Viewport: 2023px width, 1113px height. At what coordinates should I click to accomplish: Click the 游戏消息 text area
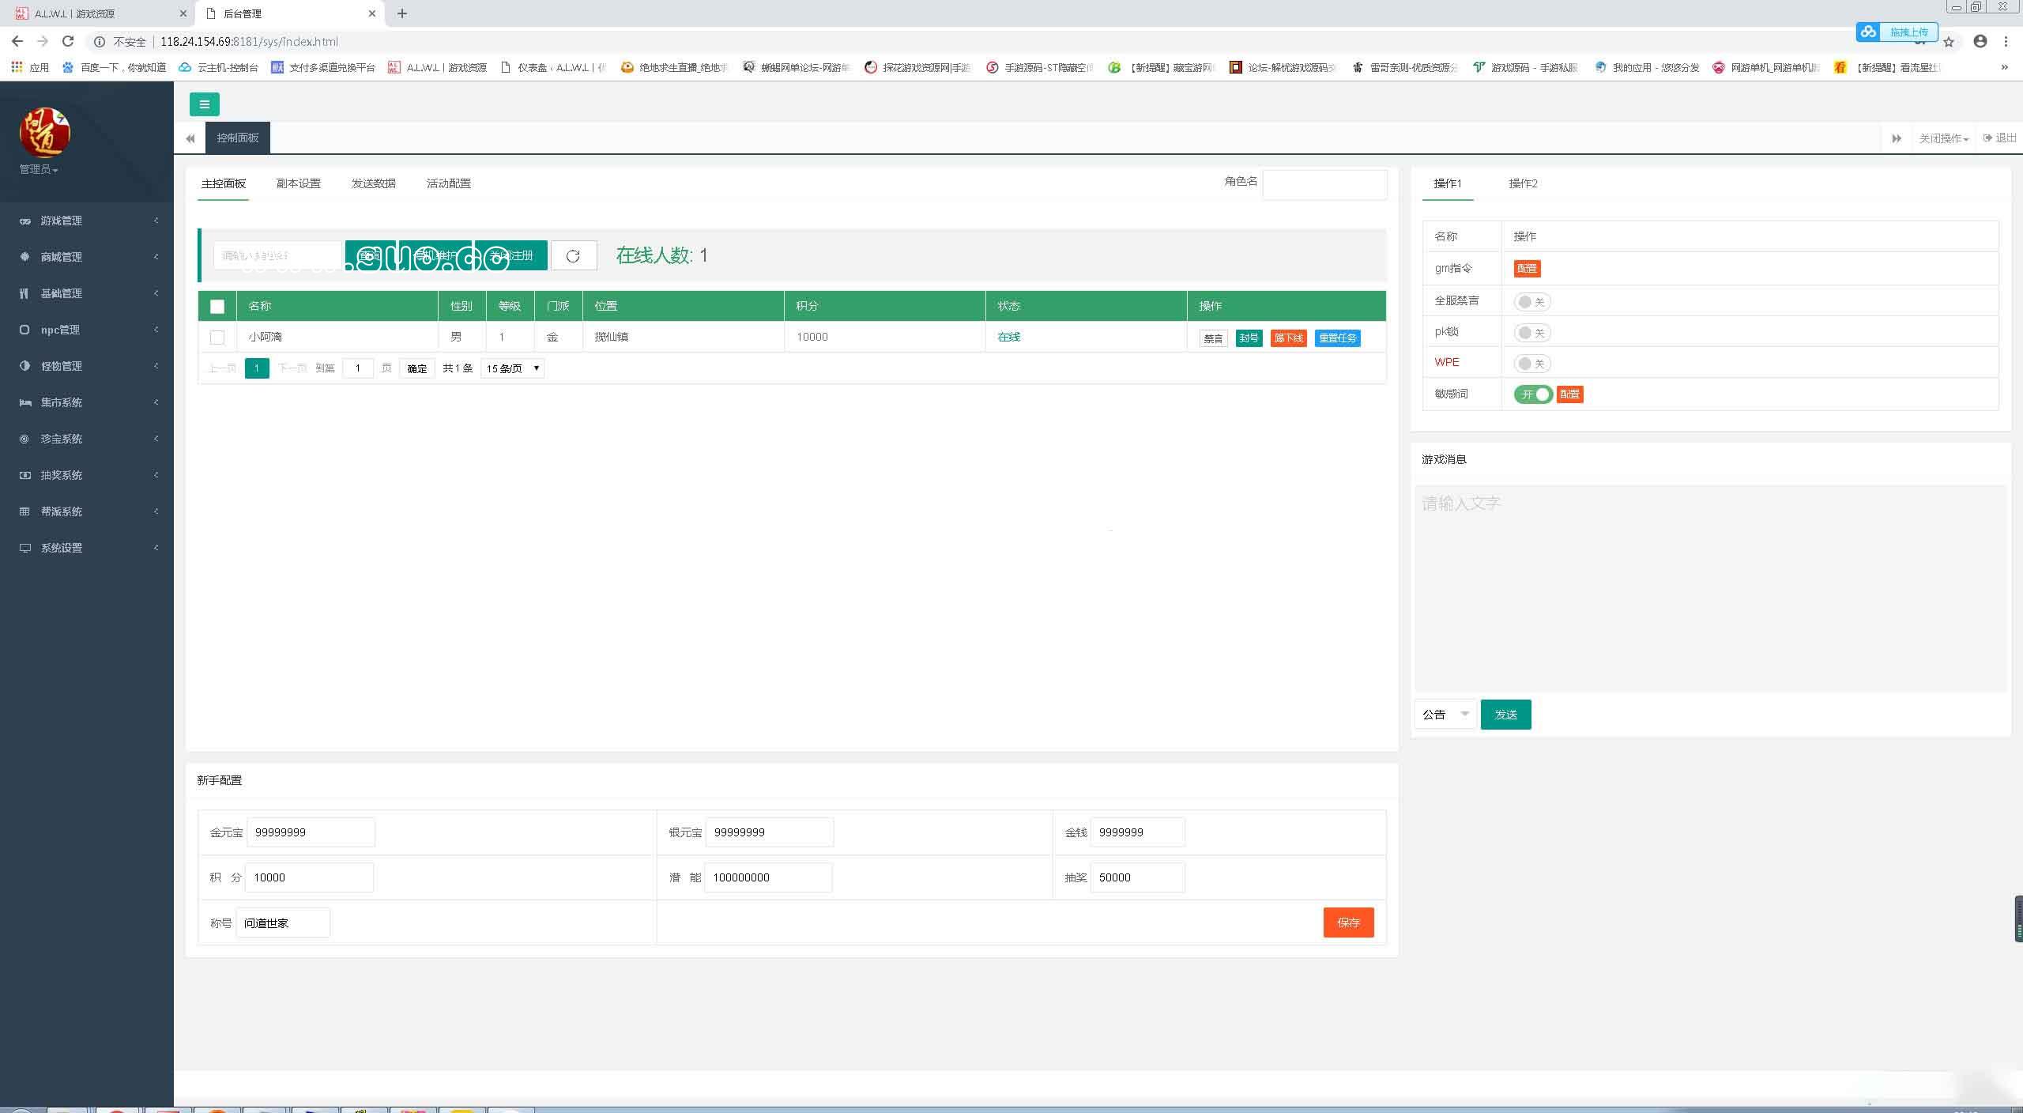click(x=1711, y=589)
